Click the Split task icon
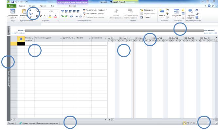This screenshot has height=130, width=218. point(71,16)
